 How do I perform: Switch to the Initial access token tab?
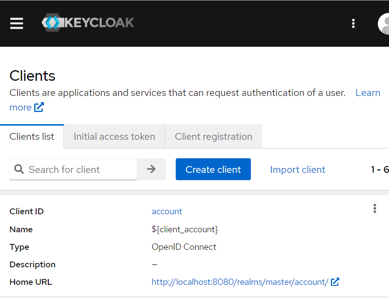tap(114, 136)
